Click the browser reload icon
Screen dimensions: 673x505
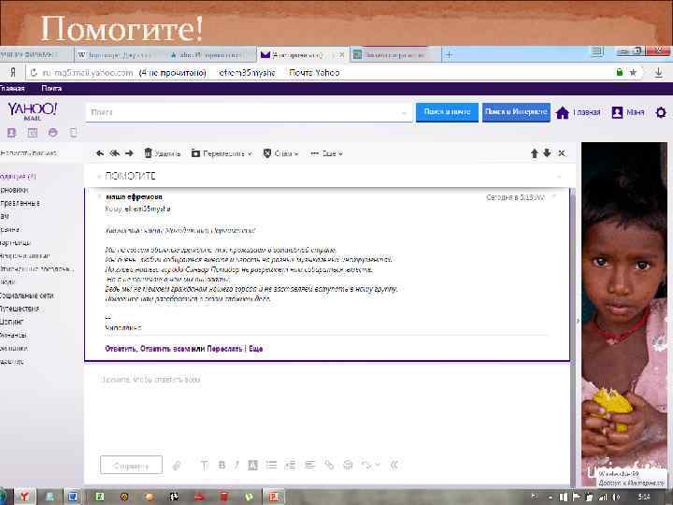(34, 73)
